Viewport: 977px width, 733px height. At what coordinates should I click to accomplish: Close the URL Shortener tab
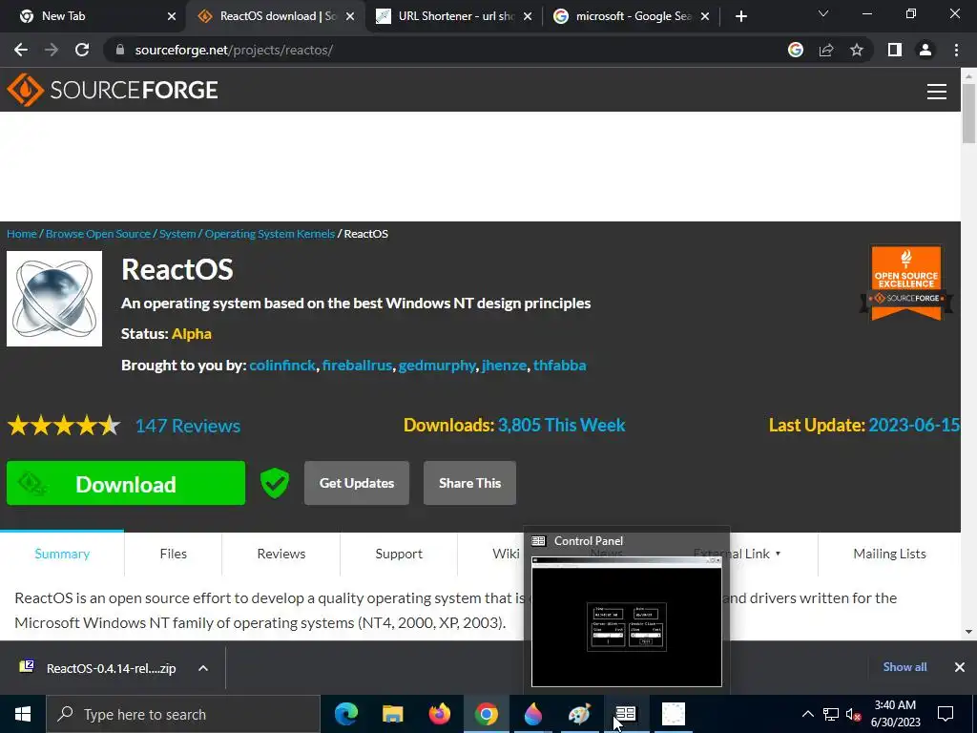point(528,16)
